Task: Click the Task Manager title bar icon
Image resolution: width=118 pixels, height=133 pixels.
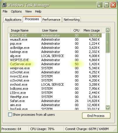Action: (4, 5)
